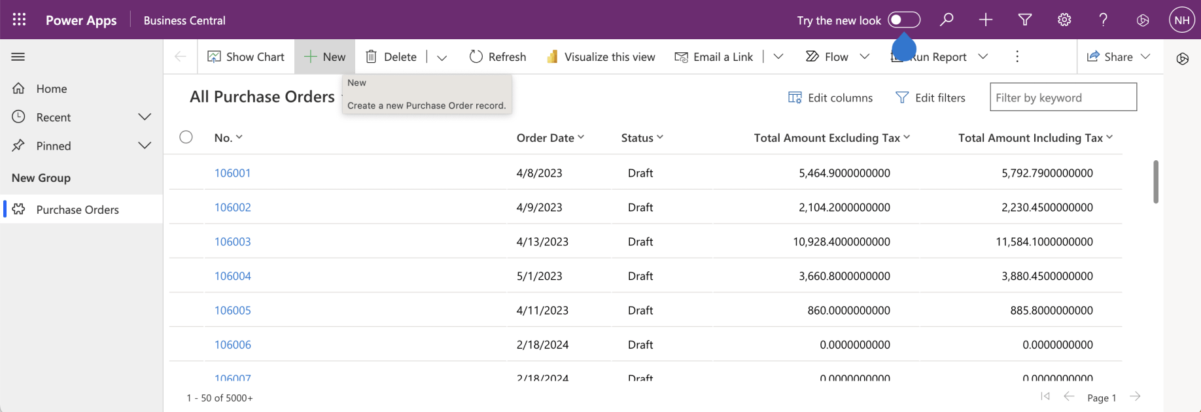The width and height of the screenshot is (1201, 412).
Task: Open purchase order 106003 link
Action: coord(233,242)
